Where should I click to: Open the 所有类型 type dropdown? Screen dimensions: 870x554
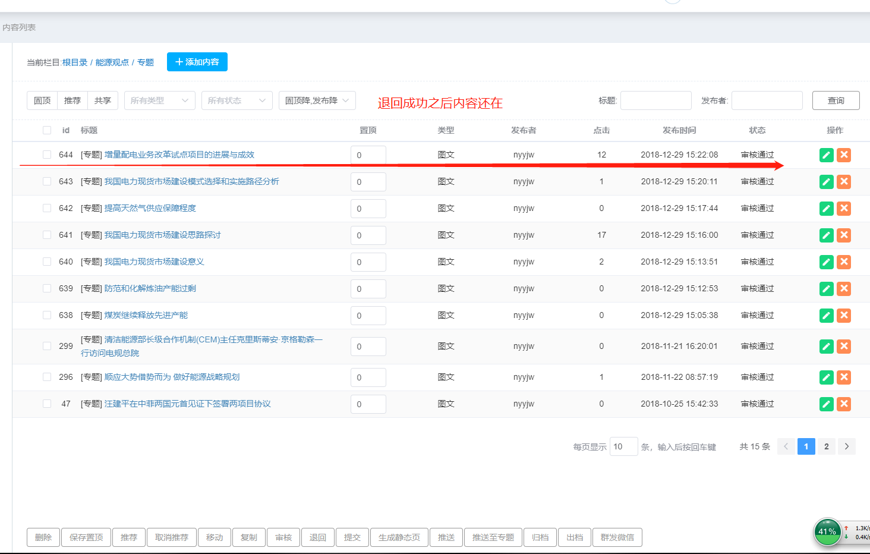tap(159, 100)
